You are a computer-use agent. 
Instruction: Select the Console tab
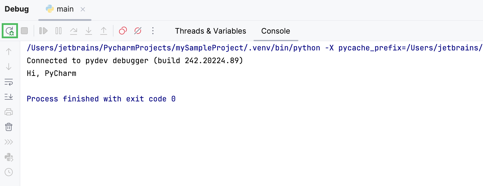pyautogui.click(x=275, y=31)
